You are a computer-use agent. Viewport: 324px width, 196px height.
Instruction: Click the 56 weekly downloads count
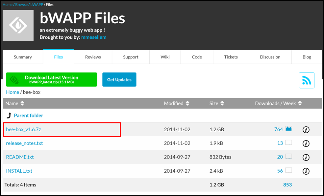[280, 171]
